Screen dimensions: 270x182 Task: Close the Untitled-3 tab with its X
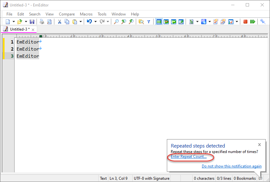(33, 30)
